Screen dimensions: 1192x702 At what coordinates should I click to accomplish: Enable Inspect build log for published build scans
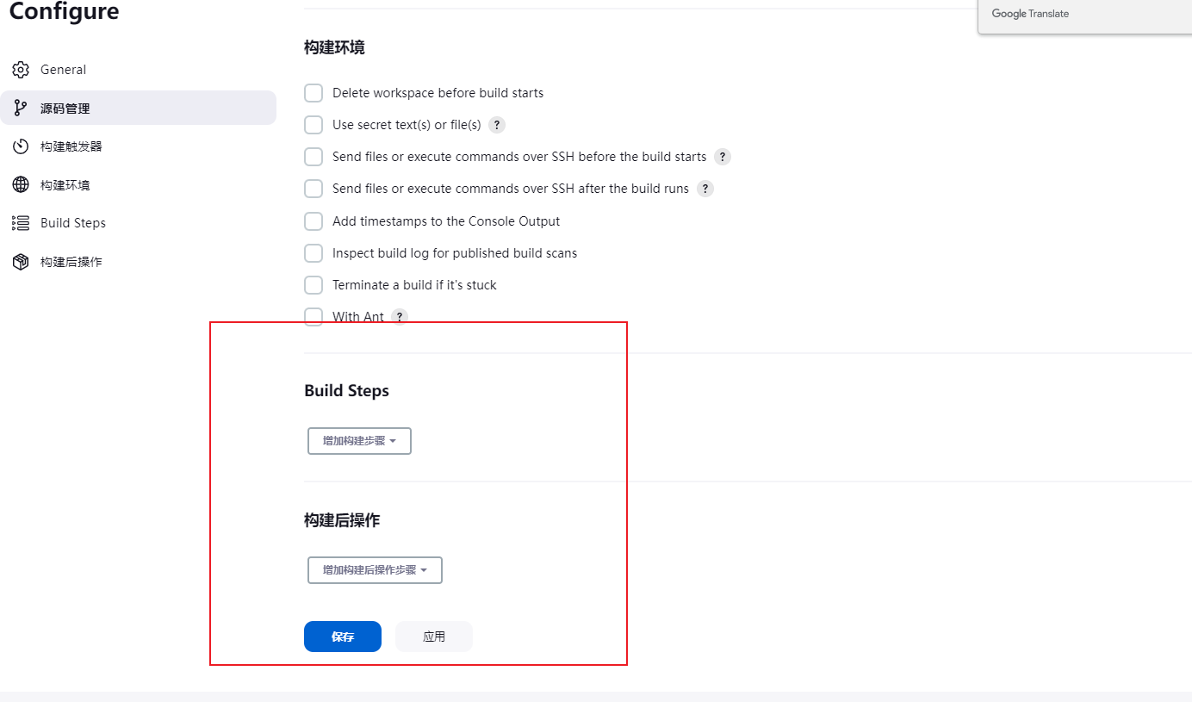[314, 253]
